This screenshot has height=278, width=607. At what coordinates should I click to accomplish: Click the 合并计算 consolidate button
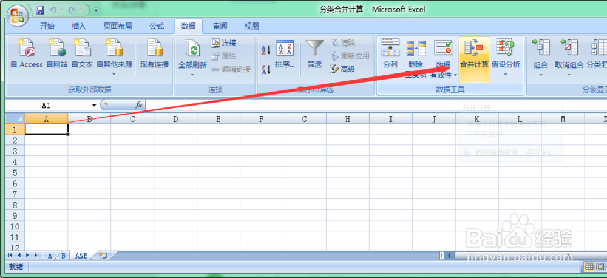click(474, 59)
